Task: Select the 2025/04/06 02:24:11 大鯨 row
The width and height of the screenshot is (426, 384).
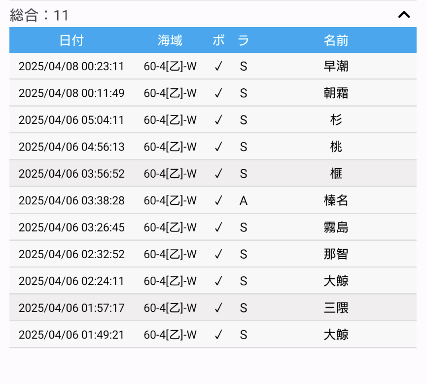Action: (x=213, y=281)
